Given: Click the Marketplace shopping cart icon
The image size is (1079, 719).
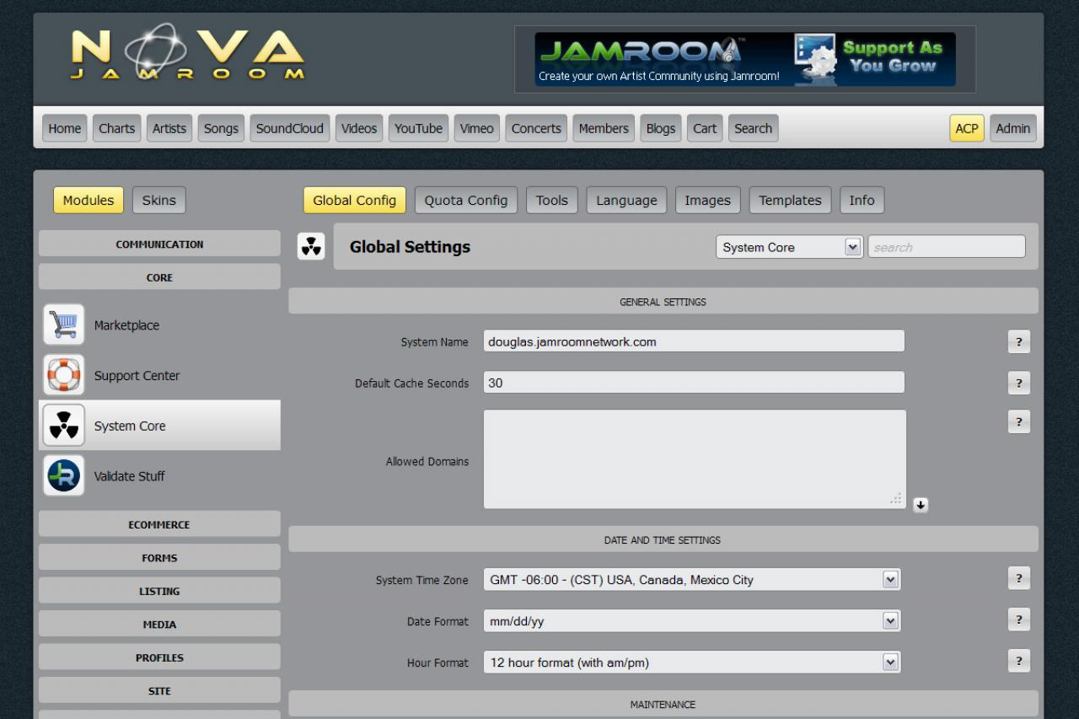Looking at the screenshot, I should coord(64,325).
